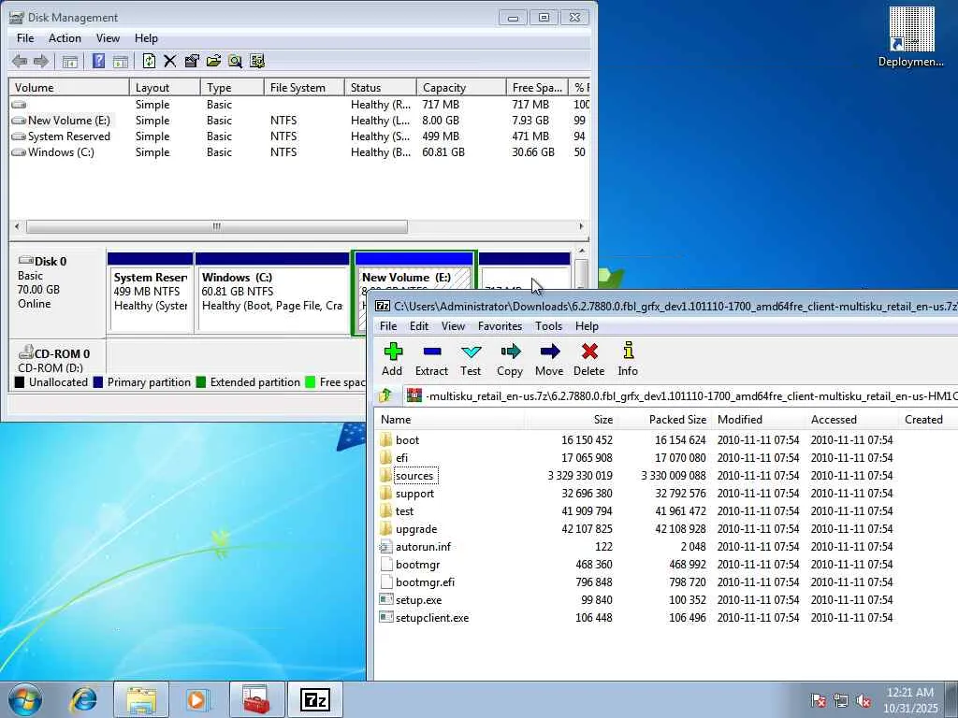
Task: Click the red toolbox taskbar icon
Action: [256, 699]
